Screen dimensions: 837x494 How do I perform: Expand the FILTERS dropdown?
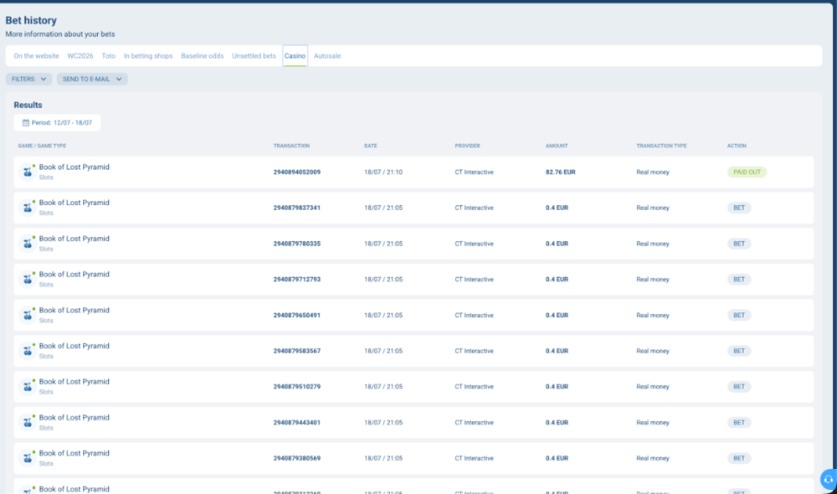coord(28,79)
